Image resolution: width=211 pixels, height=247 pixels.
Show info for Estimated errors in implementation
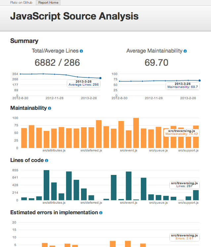tap(101, 213)
